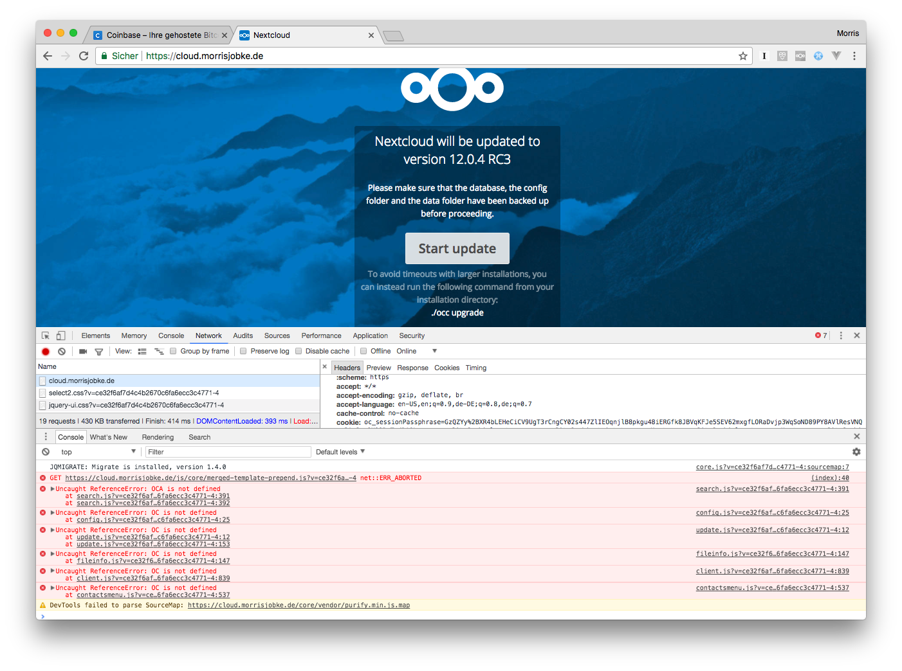902x671 pixels.
Task: Open the purify.min.js.map link
Action: [299, 605]
